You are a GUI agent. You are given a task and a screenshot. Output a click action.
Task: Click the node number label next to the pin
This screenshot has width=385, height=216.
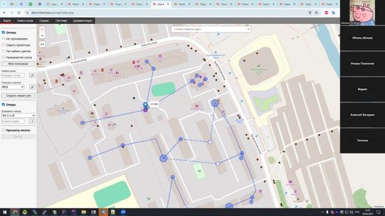[155, 104]
